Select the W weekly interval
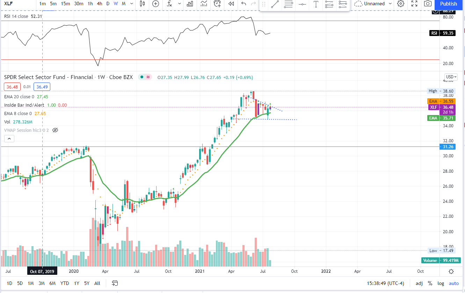Viewport: 465px width, 293px height. click(x=116, y=4)
